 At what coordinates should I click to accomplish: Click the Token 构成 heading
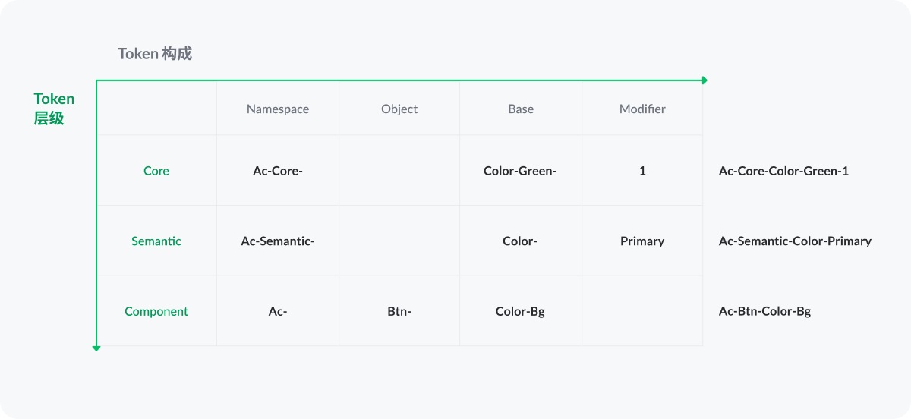tap(155, 53)
